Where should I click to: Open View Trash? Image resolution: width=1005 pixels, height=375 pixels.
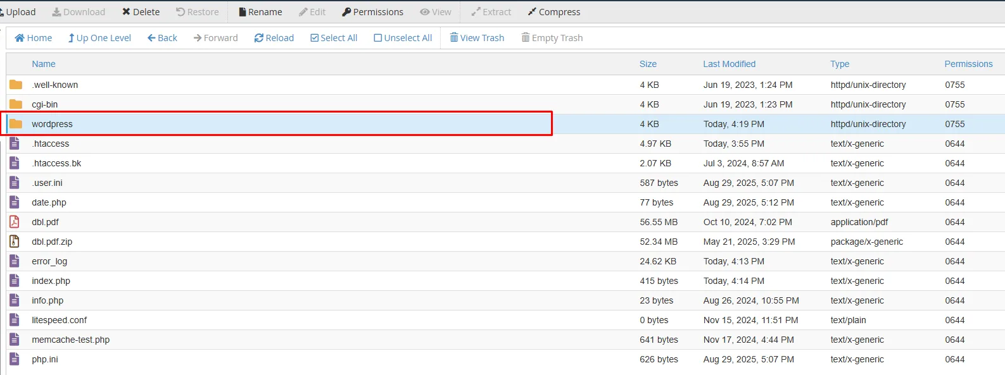point(477,38)
